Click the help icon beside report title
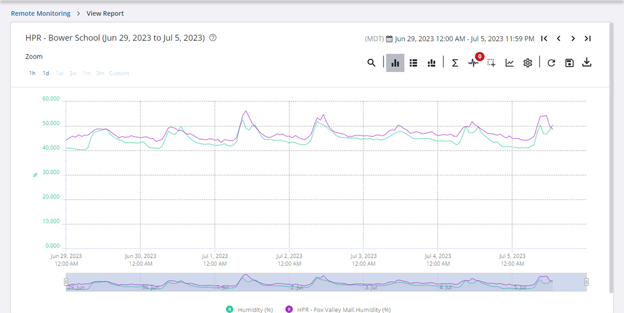The image size is (624, 313). 213,38
